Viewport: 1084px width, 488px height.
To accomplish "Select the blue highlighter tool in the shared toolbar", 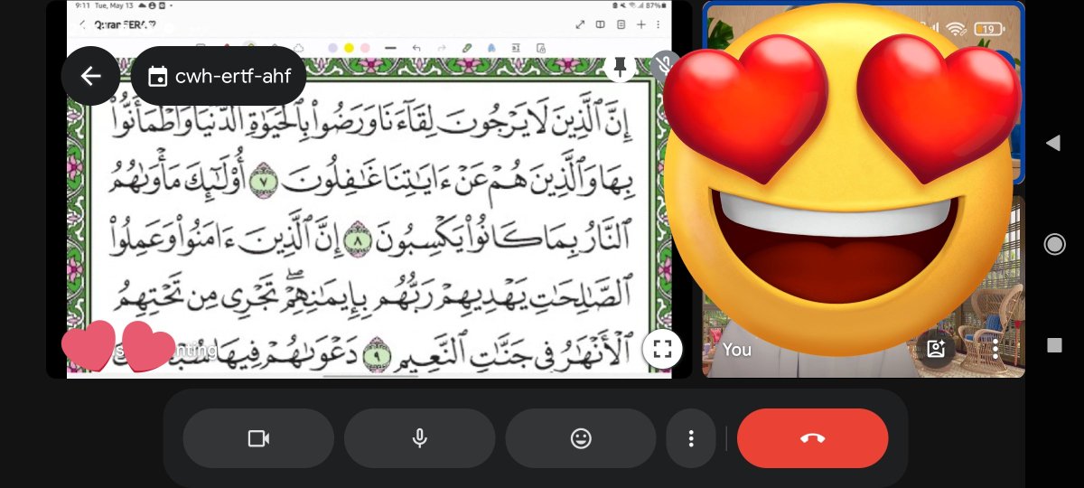I will tap(491, 47).
